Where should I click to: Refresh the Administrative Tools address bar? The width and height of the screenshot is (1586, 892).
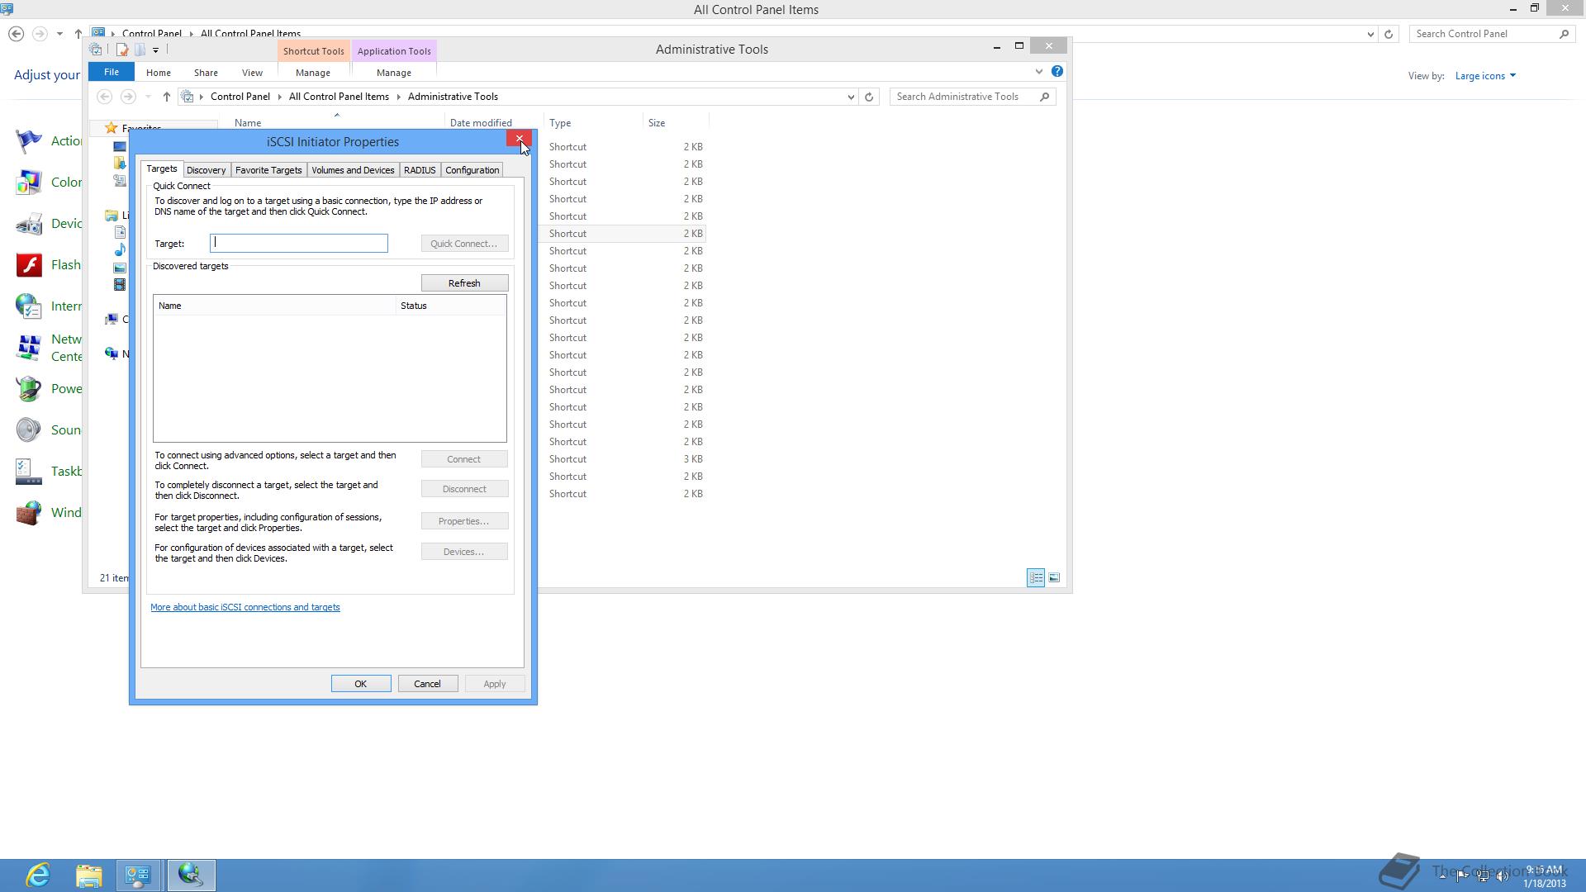pyautogui.click(x=868, y=97)
